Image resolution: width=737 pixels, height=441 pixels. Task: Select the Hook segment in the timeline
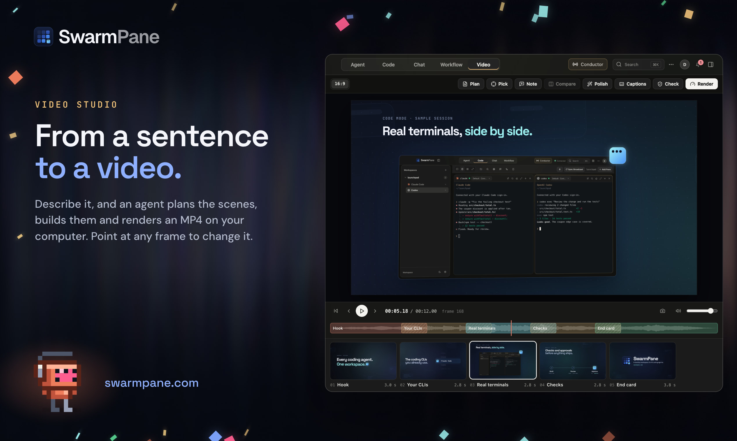[366, 328]
